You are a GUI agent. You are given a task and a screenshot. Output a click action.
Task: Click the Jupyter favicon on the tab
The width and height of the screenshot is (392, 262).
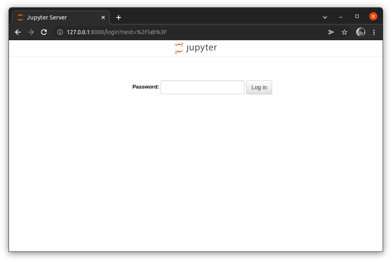20,17
